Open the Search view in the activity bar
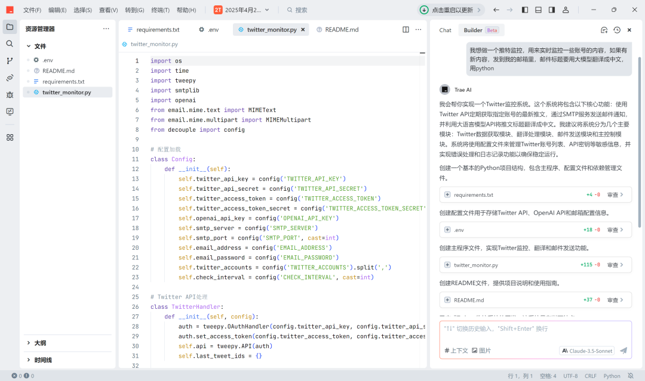 click(9, 43)
